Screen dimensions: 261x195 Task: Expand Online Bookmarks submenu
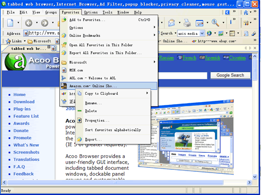pyautogui.click(x=155, y=35)
